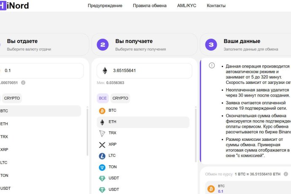Click the Tron TRX icon in receive list
This screenshot has width=291, height=194.
pyautogui.click(x=102, y=133)
